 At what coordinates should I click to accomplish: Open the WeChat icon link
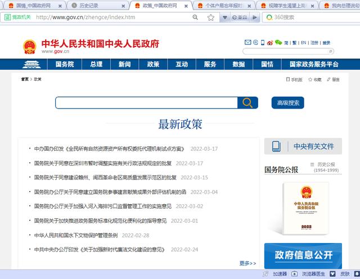coord(278,43)
